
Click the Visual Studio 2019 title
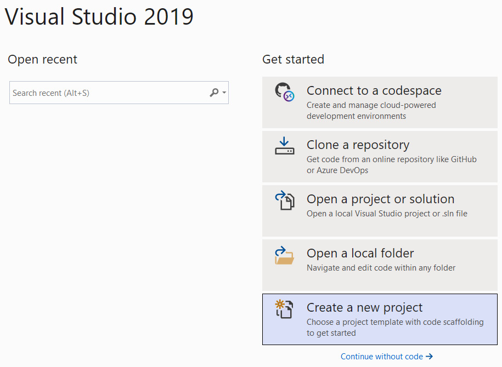point(100,17)
